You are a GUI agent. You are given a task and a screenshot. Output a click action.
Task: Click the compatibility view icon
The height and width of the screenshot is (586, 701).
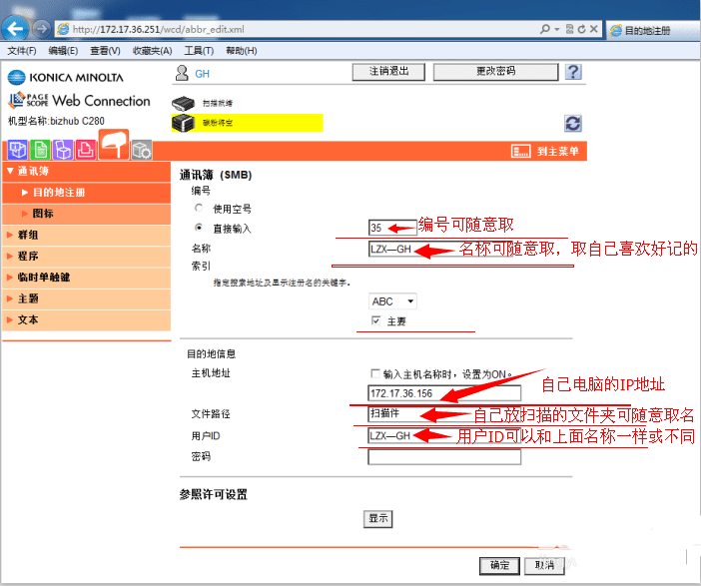[569, 29]
